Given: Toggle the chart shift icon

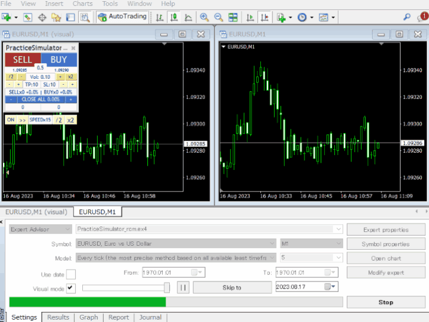Looking at the screenshot, I should click(x=265, y=17).
